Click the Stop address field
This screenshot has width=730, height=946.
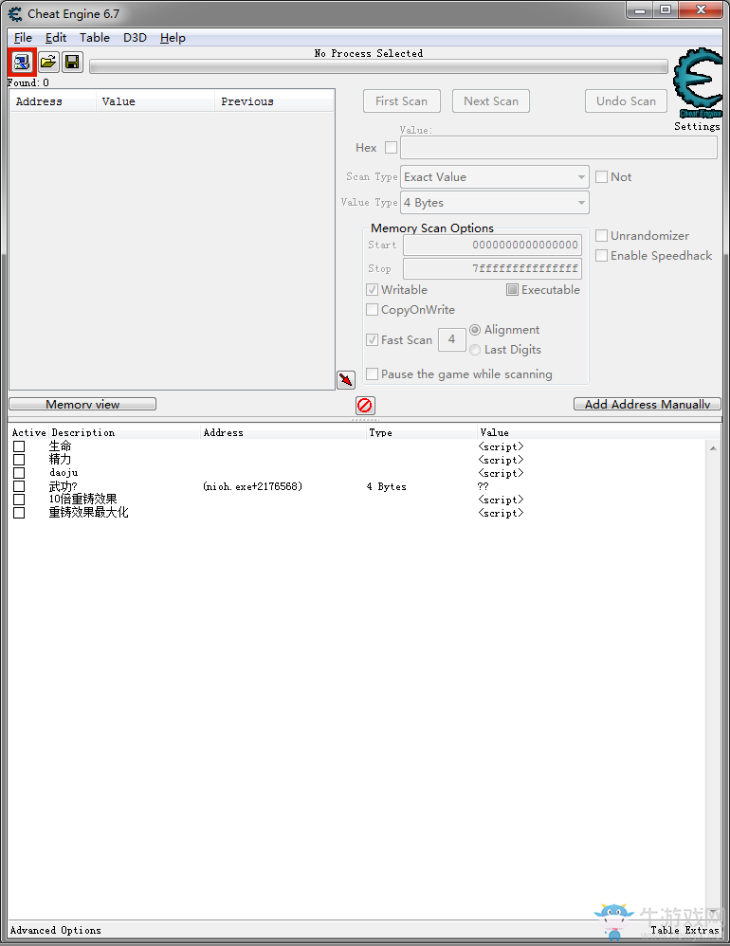pos(492,268)
